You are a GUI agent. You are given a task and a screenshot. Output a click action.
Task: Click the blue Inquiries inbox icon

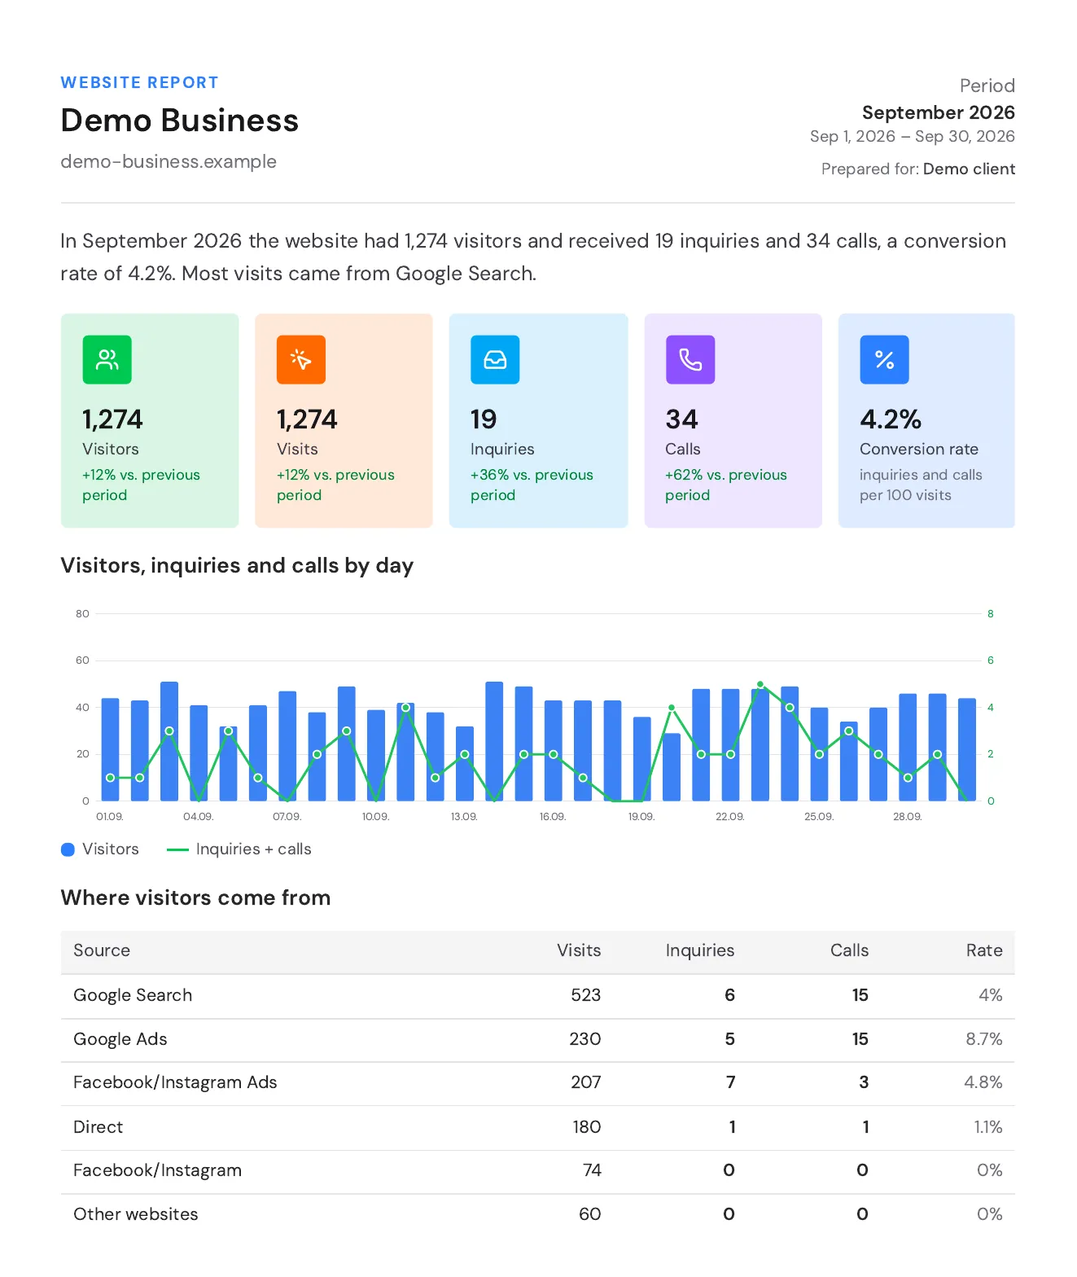click(x=495, y=359)
